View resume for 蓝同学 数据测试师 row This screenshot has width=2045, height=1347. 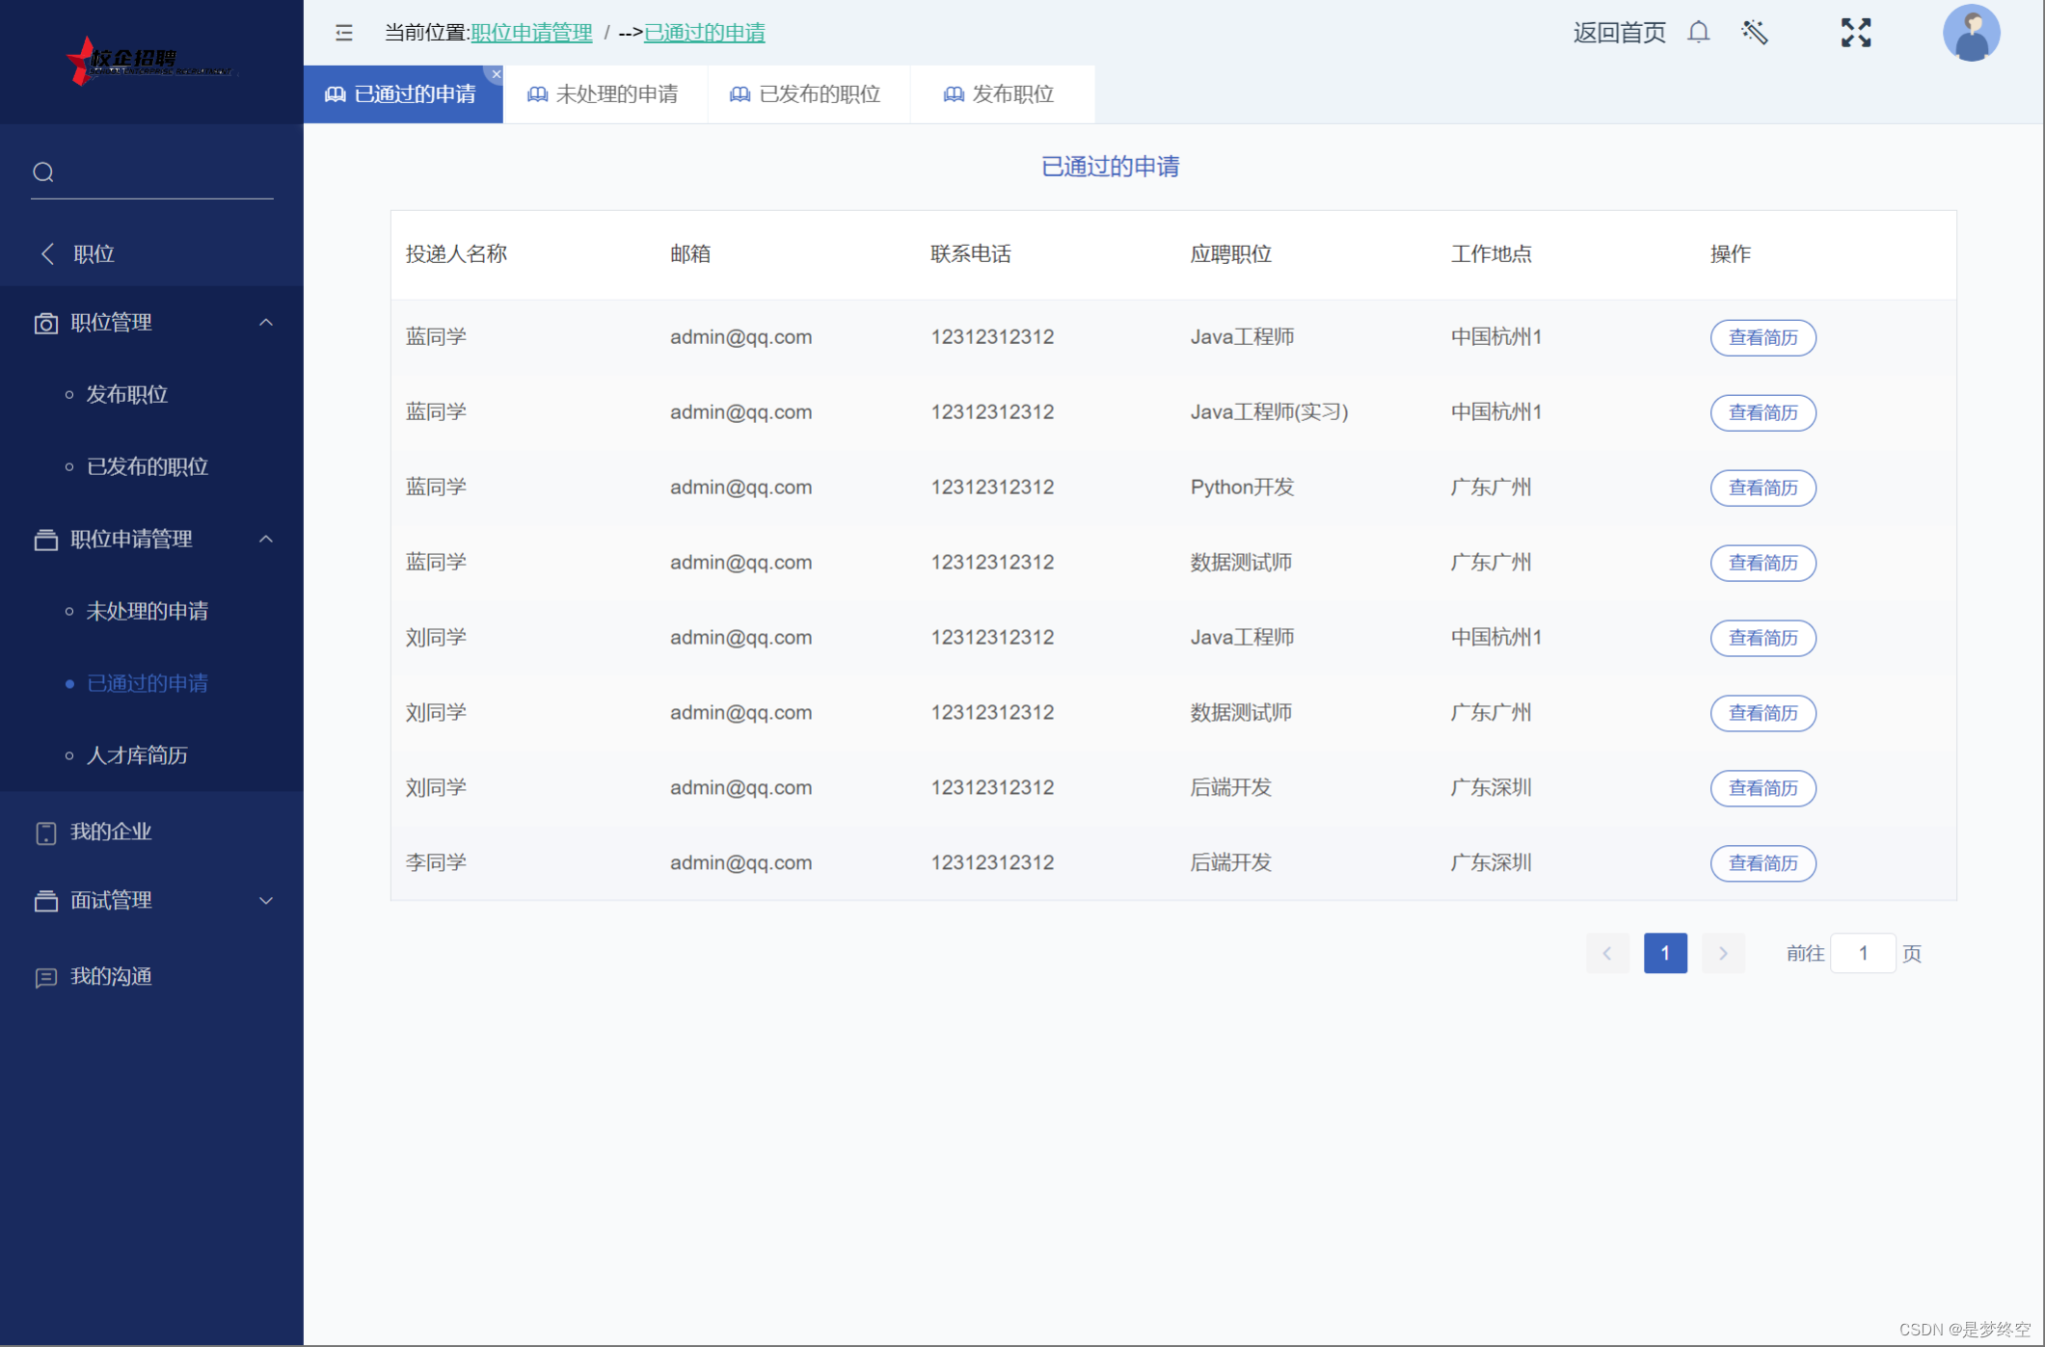coord(1762,564)
